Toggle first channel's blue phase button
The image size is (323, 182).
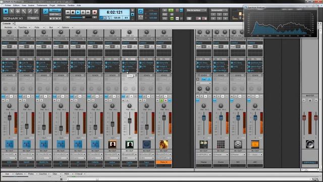(x=4, y=97)
